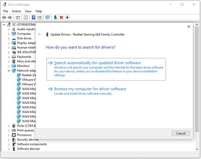Viewport: 201px width, 159px height.
Task: Click the Software components icon
Action: pyautogui.click(x=14, y=144)
